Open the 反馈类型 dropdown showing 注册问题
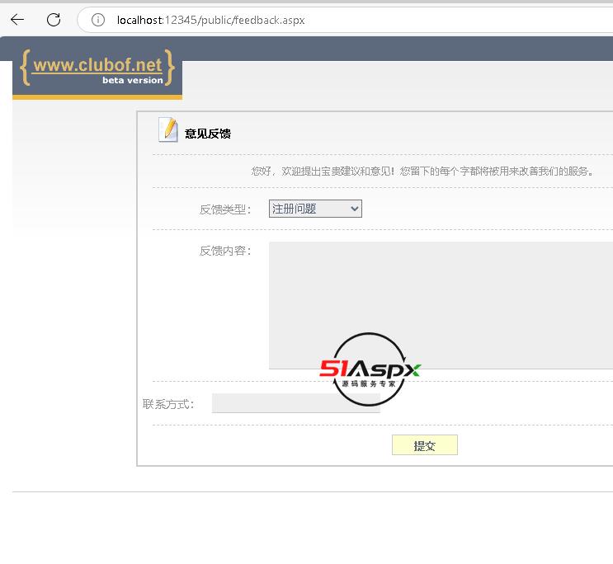 (315, 209)
